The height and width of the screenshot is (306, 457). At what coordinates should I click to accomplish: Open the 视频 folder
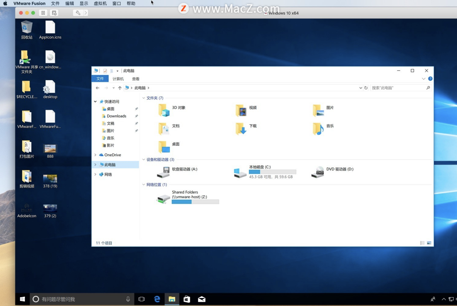click(246, 110)
